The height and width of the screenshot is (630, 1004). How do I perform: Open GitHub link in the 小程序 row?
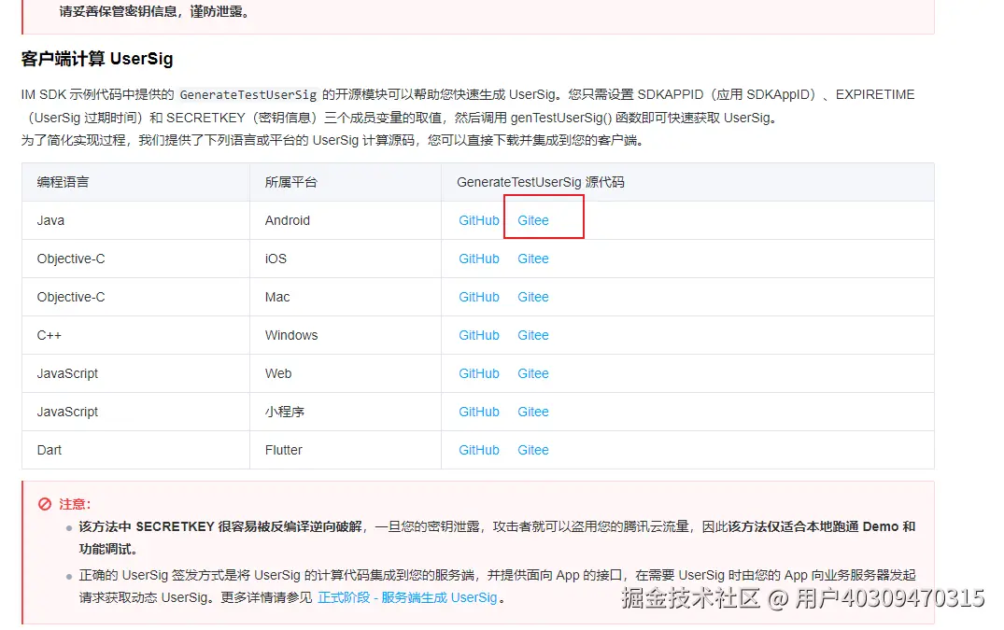pyautogui.click(x=479, y=413)
